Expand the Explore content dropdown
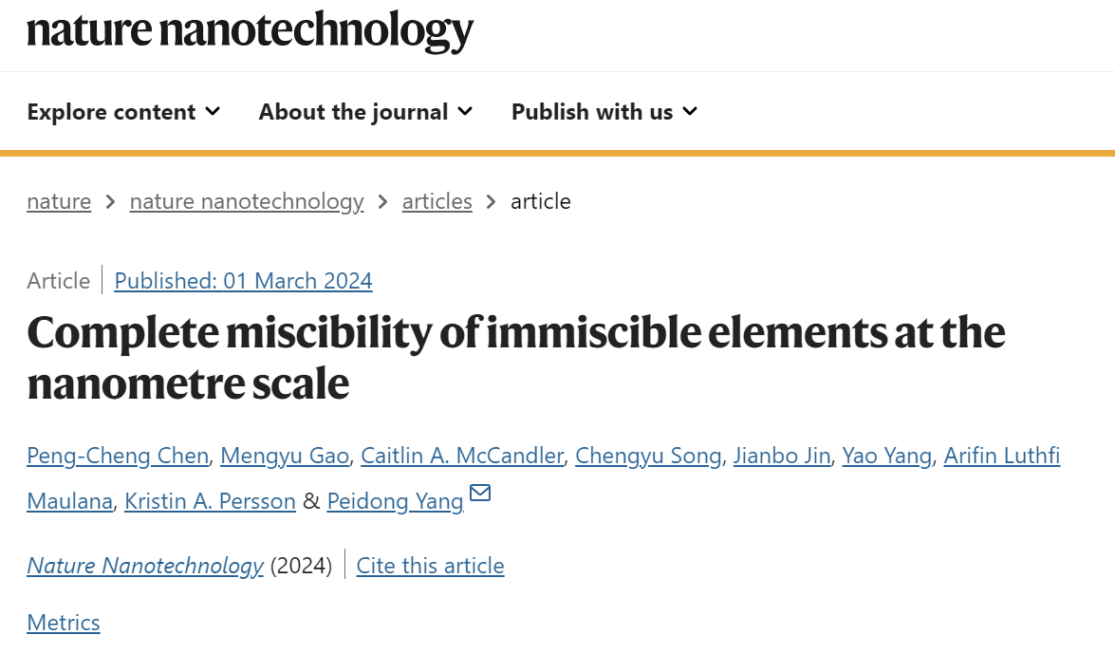 pyautogui.click(x=123, y=112)
